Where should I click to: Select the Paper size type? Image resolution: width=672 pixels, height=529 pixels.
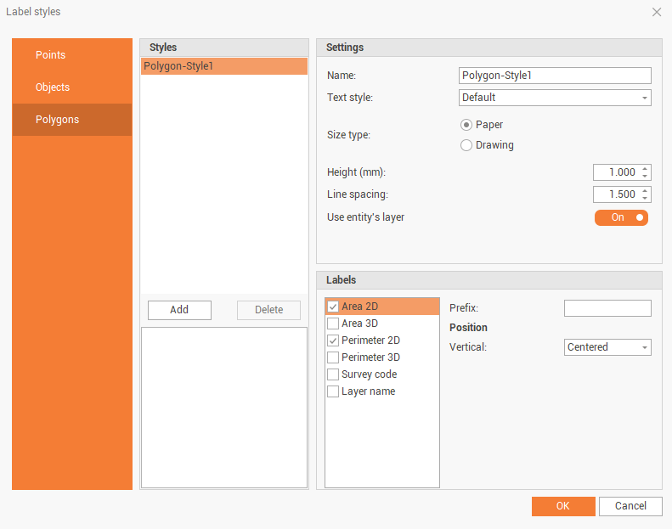point(466,125)
